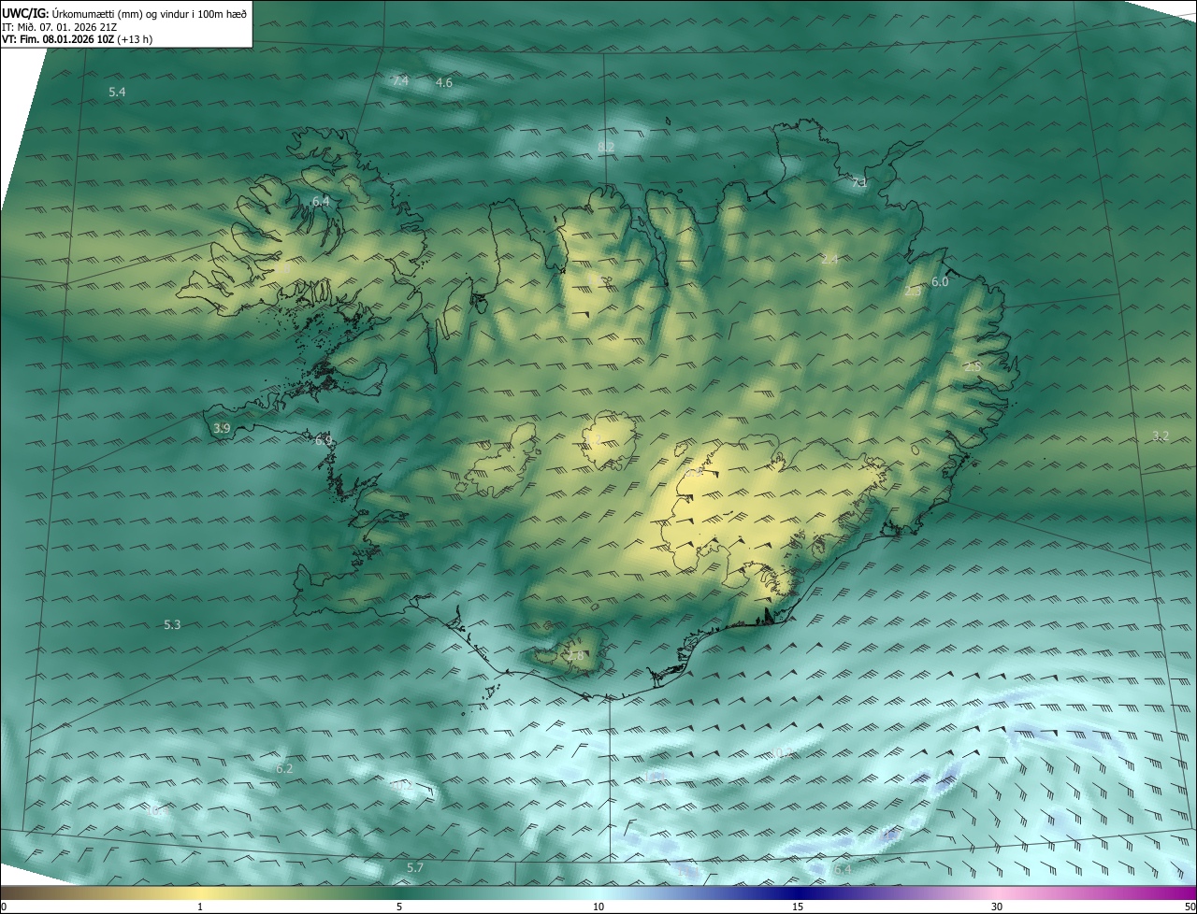
Task: Click the 5.7 value label near the colorbar
Action: point(415,868)
